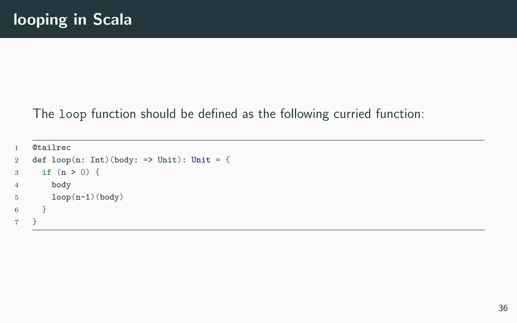Image resolution: width=517 pixels, height=323 pixels.
Task: Click the word "body" on code line 4
Action: (61, 185)
